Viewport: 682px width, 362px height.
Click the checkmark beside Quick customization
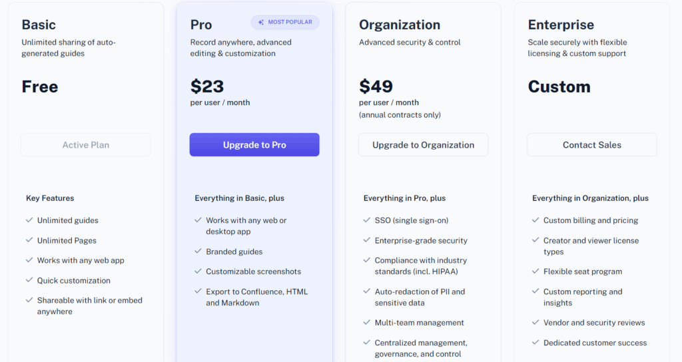point(29,280)
